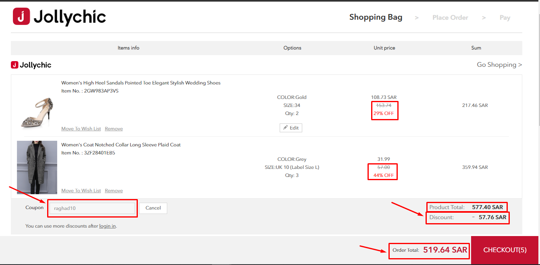Click the pencil Edit button for the sandals
Viewport: 540px width, 265px height.
click(x=291, y=128)
